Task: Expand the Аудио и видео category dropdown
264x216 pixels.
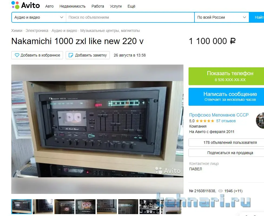Action: 39,17
